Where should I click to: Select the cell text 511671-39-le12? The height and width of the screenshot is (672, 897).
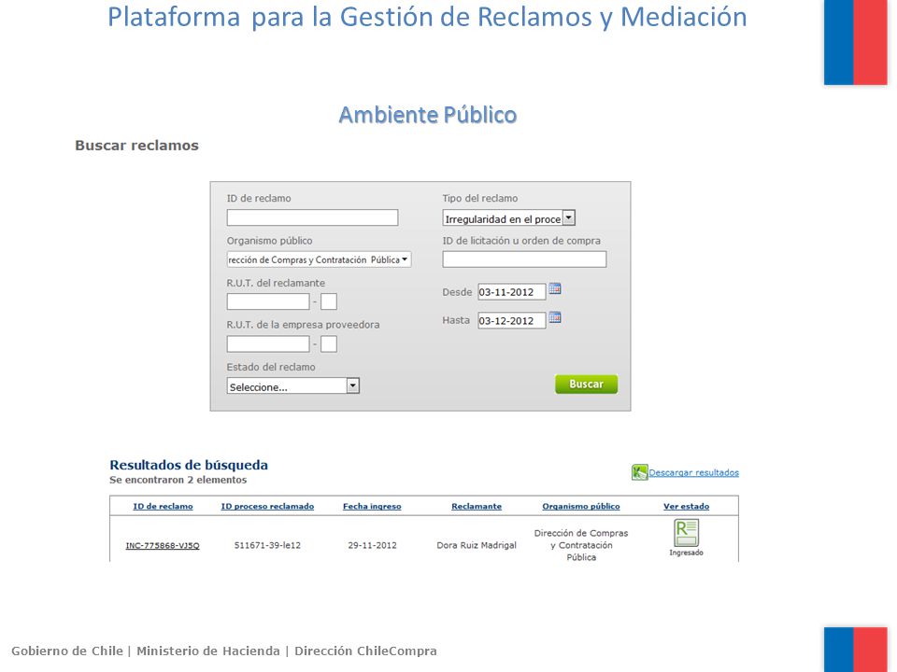point(267,545)
